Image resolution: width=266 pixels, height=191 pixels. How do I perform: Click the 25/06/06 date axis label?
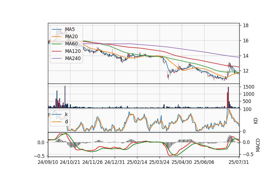click(204, 162)
